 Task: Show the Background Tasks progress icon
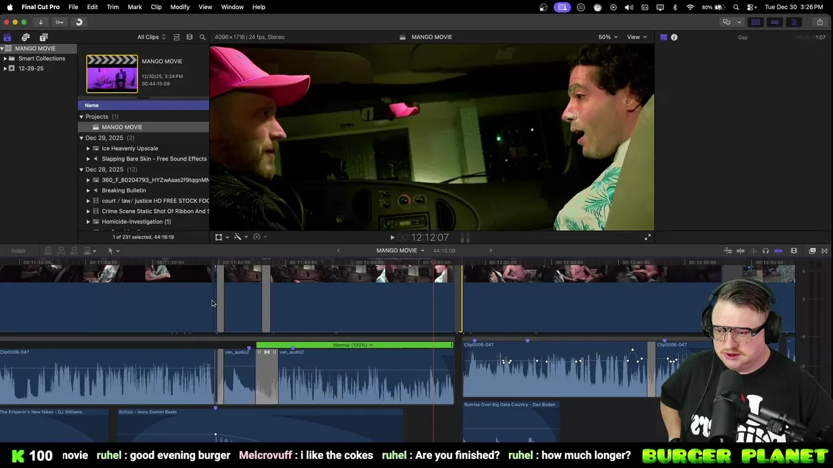(79, 22)
